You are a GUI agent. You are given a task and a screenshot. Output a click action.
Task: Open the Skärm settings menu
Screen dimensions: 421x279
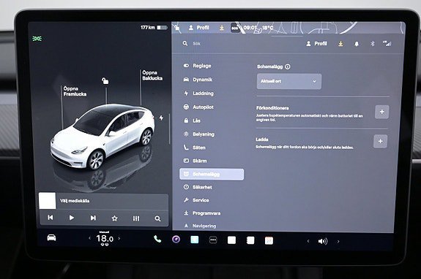click(195, 161)
